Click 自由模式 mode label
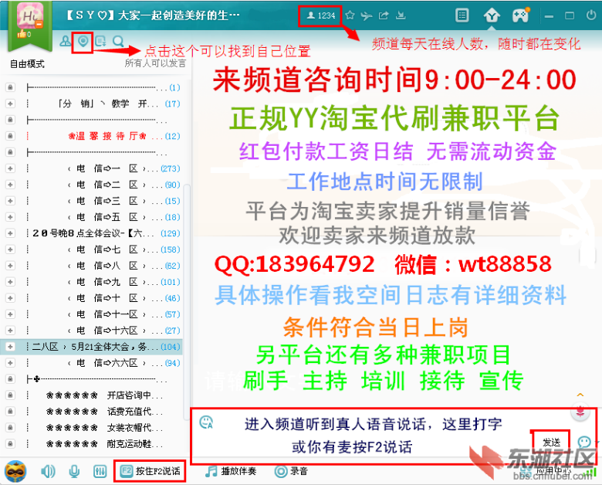 [27, 64]
